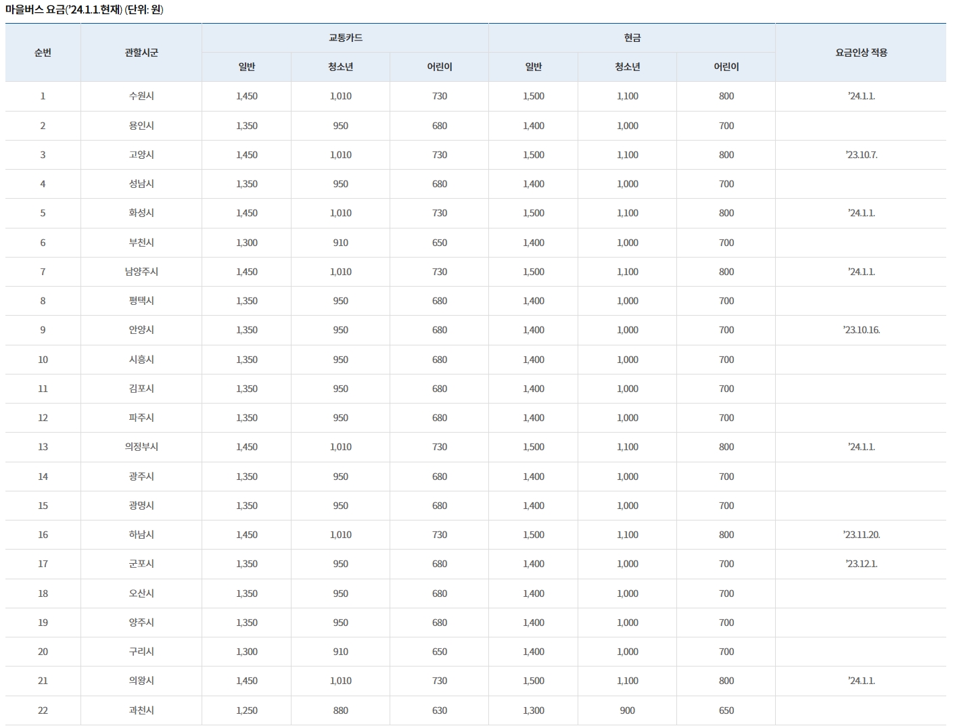The height and width of the screenshot is (726, 953).
Task: Click the 1,100 value in 하남시 row
Action: pyautogui.click(x=628, y=535)
